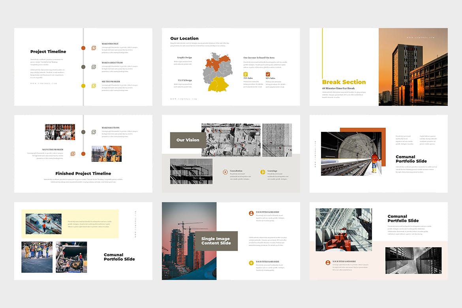The width and height of the screenshot is (462, 308).
Task: Click the clipboard icon above 75% Sales
Action: click(246, 74)
